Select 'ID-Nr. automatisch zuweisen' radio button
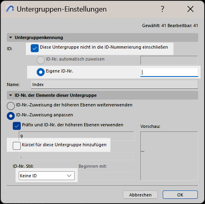 [41, 60]
